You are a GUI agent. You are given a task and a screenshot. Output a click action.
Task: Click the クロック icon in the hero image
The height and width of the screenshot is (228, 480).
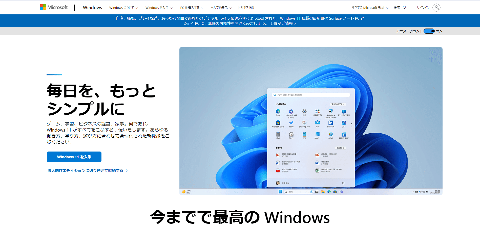point(291,134)
